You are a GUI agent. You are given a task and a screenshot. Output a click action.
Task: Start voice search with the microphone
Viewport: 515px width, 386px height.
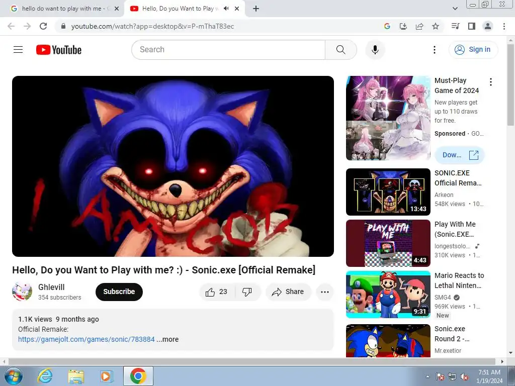pos(375,50)
